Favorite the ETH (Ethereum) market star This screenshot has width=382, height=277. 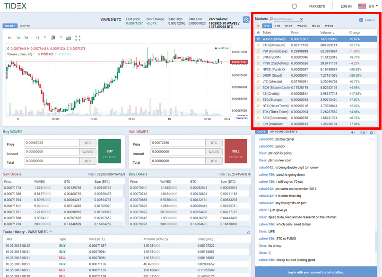258,45
